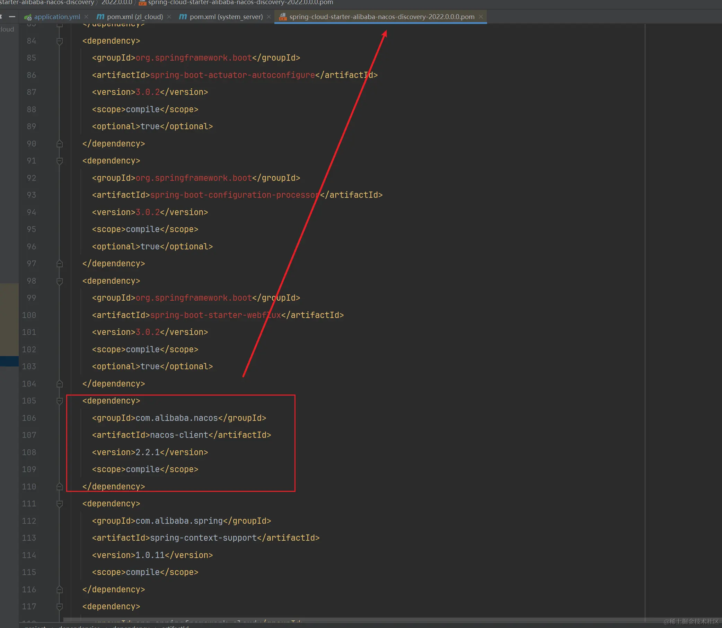
Task: Click version 3.0.2 on line 94
Action: click(148, 212)
